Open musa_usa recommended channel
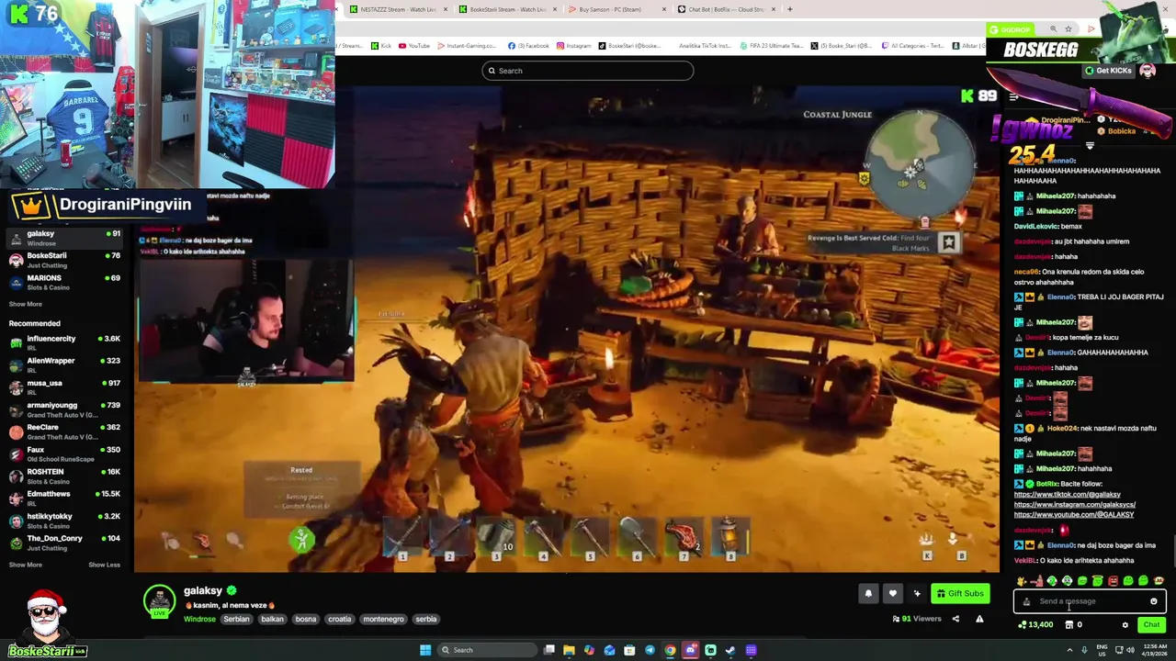Screen dimensions: 1176x661 (64, 387)
